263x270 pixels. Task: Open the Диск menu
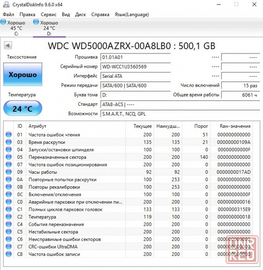pos(80,15)
